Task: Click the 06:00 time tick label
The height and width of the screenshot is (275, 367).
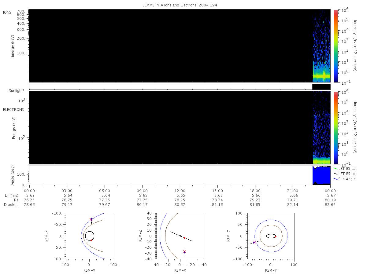Action: [105, 191]
